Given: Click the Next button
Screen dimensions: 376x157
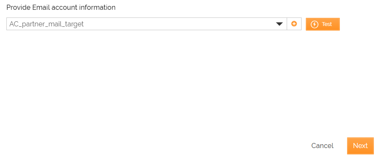Looking at the screenshot, I should click(360, 146).
